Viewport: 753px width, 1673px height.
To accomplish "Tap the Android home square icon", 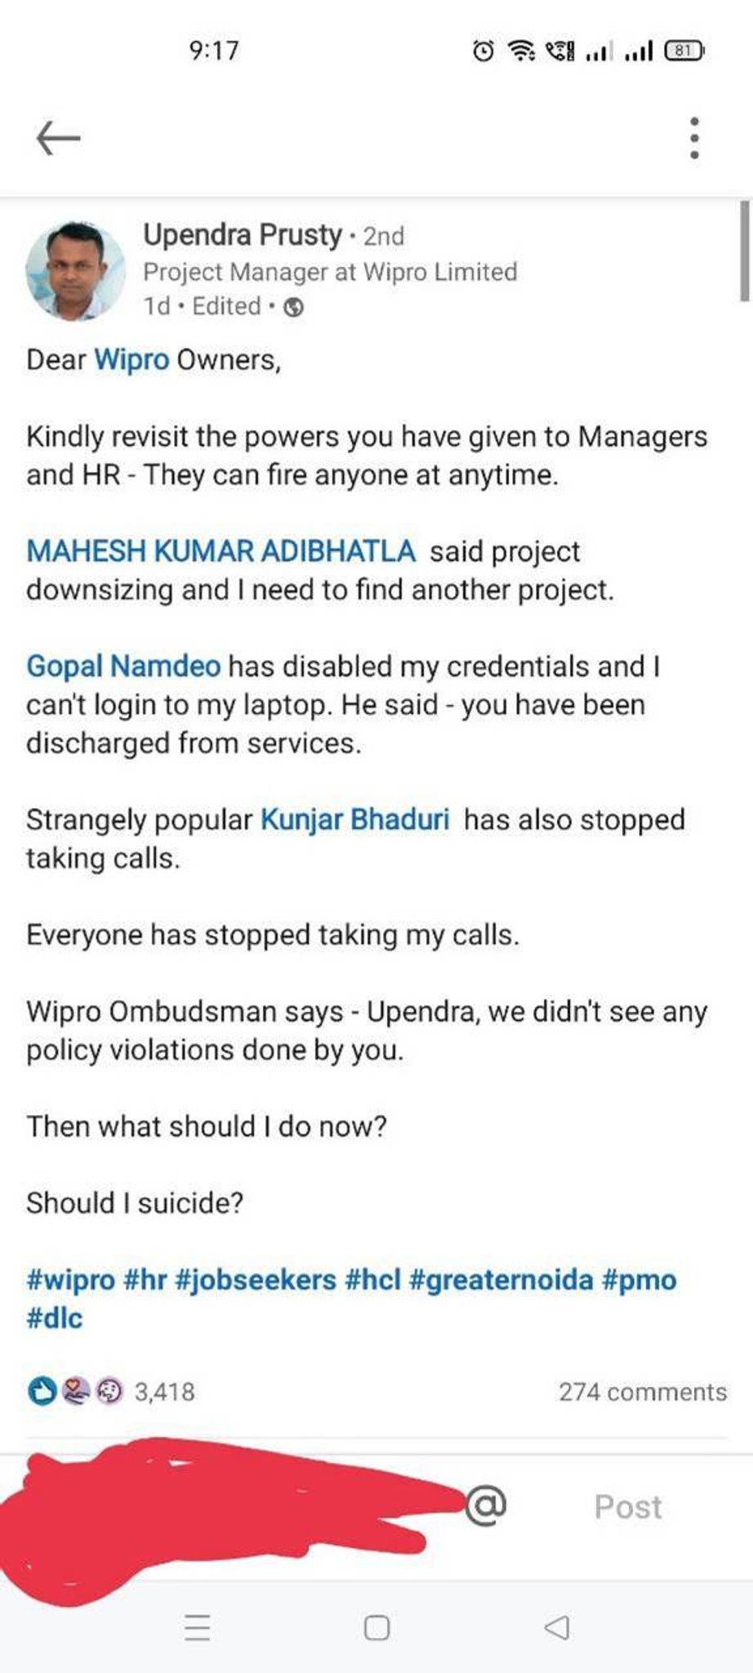I will click(376, 1627).
